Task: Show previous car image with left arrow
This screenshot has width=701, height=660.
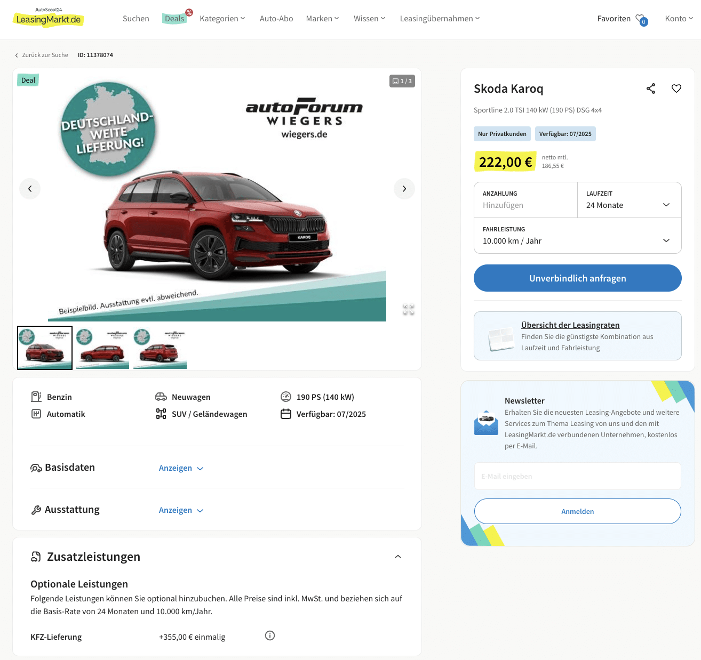Action: click(30, 189)
